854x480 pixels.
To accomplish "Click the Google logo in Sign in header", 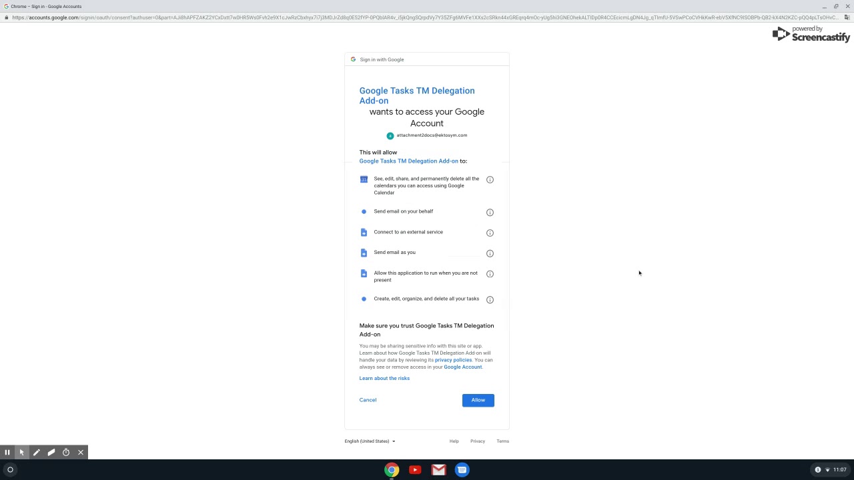I will (353, 59).
